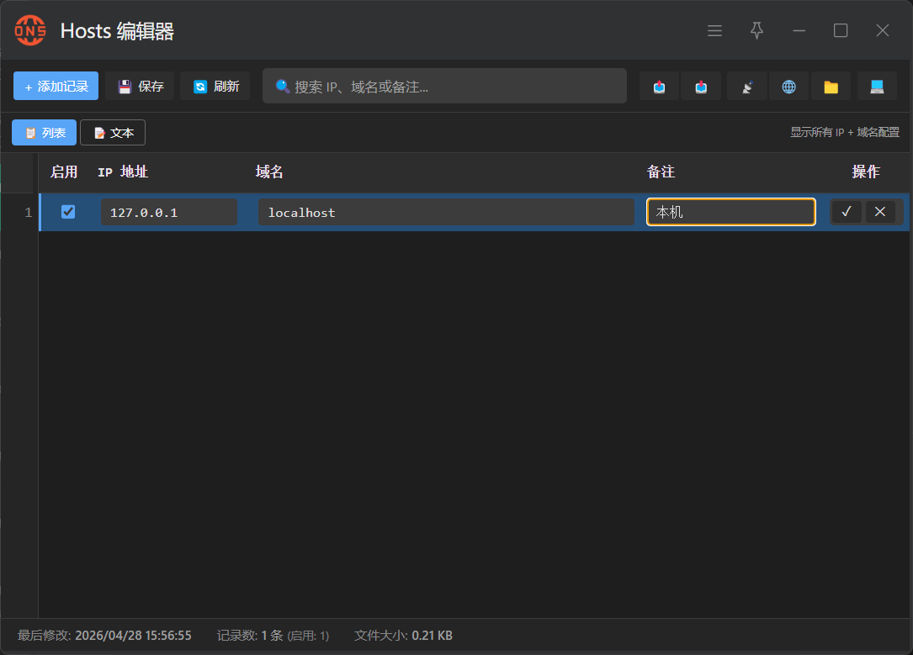Click the ONS app logo
Screen dimensions: 913x655
(30, 31)
